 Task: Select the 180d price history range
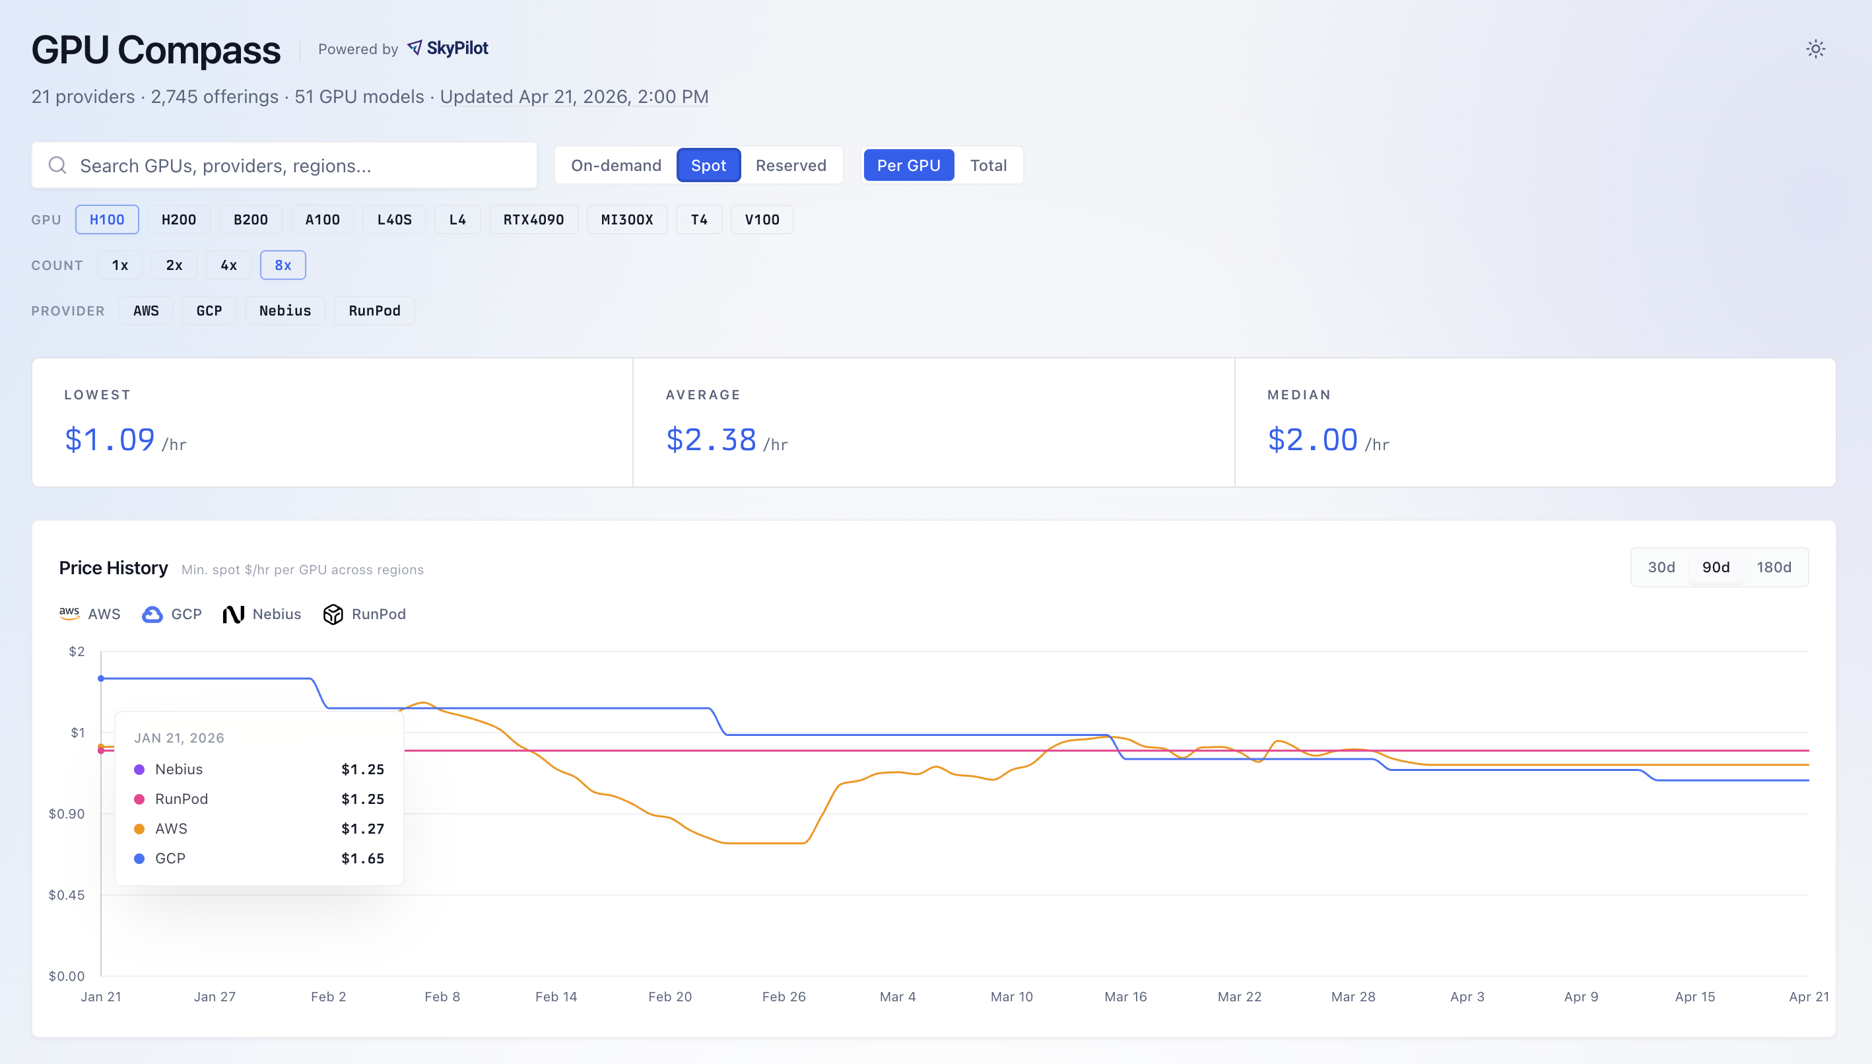point(1774,566)
